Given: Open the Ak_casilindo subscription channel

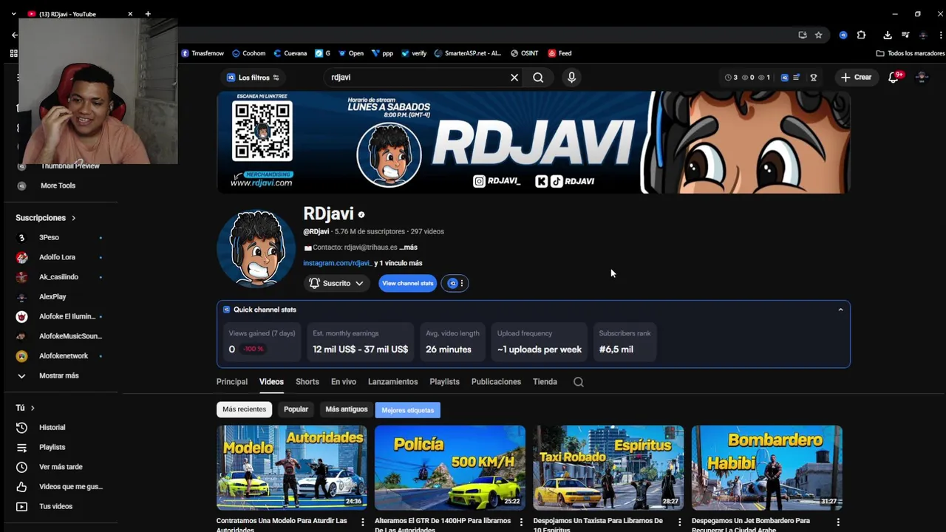Looking at the screenshot, I should (59, 277).
